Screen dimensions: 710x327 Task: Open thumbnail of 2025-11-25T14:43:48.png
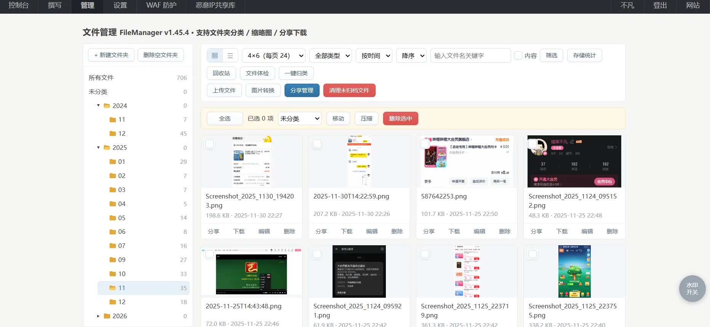(x=251, y=271)
